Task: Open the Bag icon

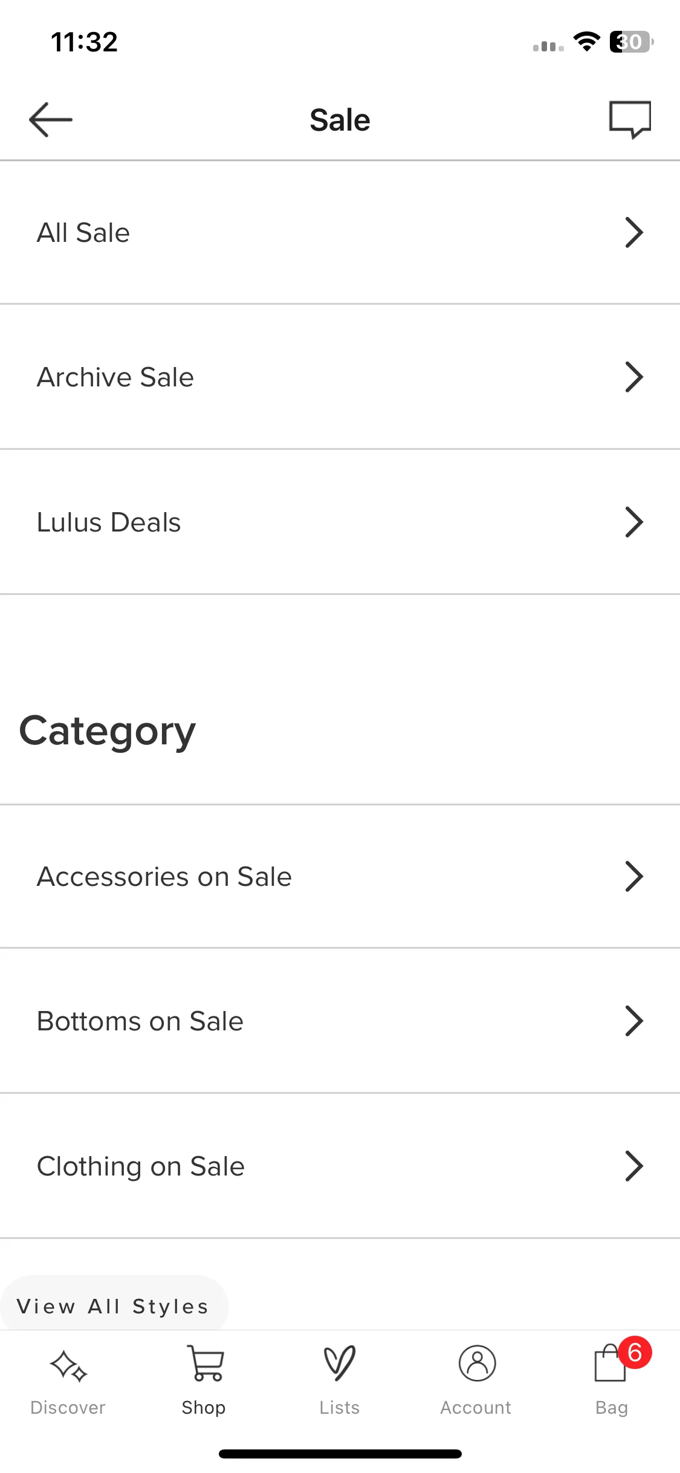Action: (x=610, y=1364)
